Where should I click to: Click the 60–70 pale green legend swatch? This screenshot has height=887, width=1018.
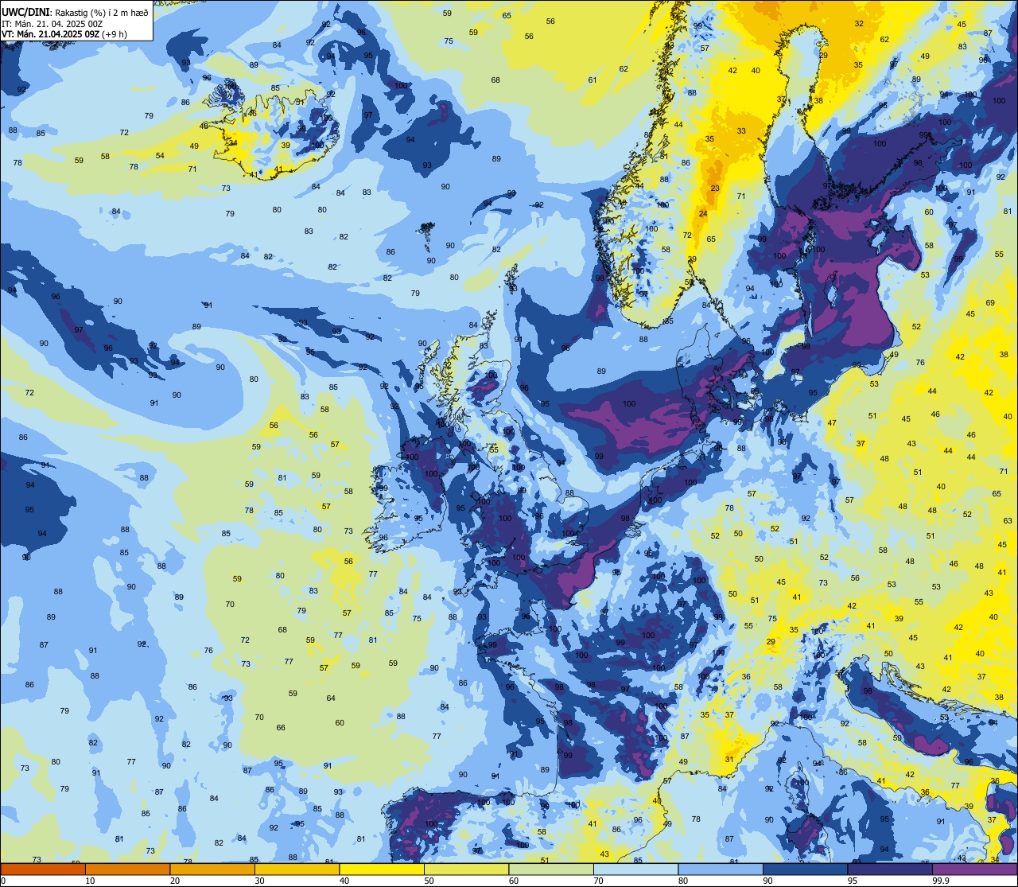[551, 869]
